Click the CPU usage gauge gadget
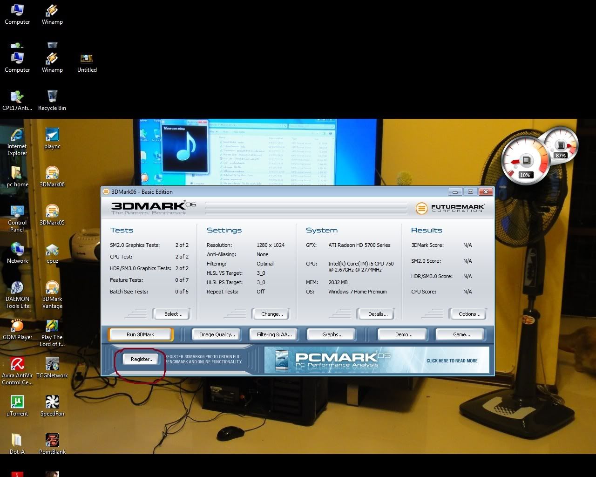The width and height of the screenshot is (596, 477). 525,162
